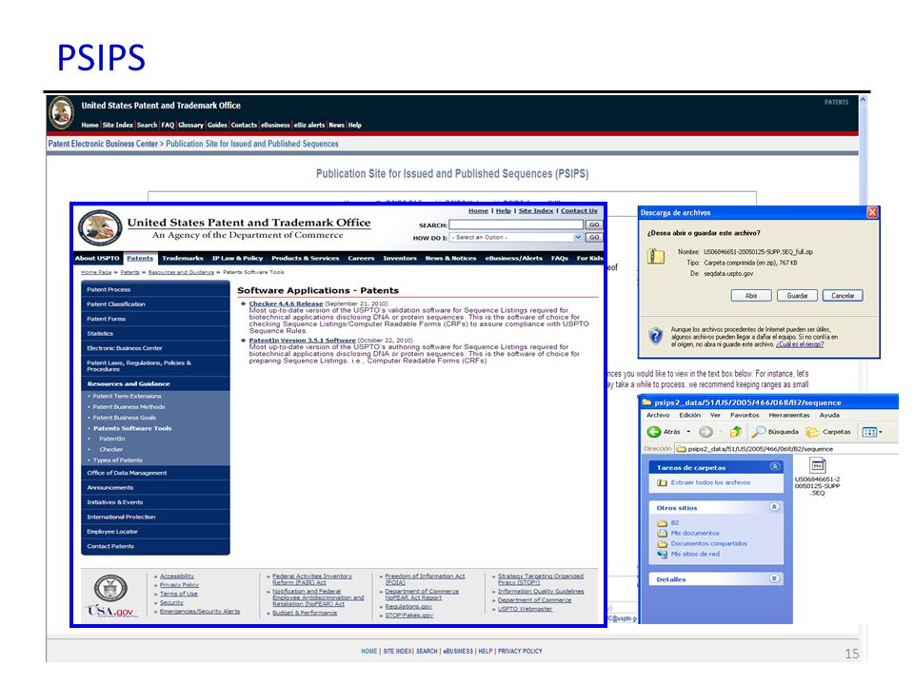Open the Ver menu in explorer
This screenshot has height=685, width=914.
(715, 415)
